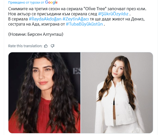Click the 'Преведено от турски от' translation label
The width and height of the screenshot is (158, 135).
tap(26, 3)
